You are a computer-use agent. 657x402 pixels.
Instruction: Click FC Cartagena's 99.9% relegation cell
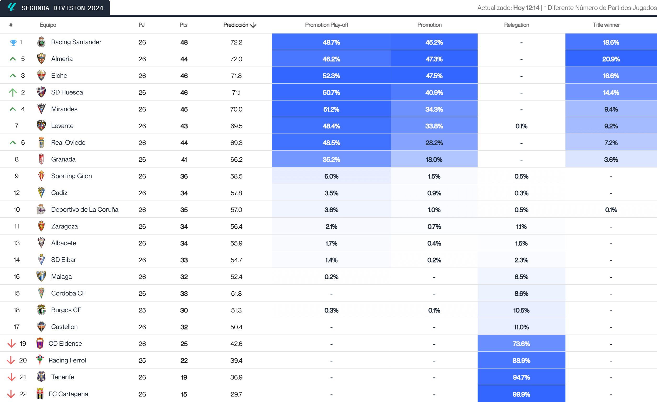coord(521,394)
